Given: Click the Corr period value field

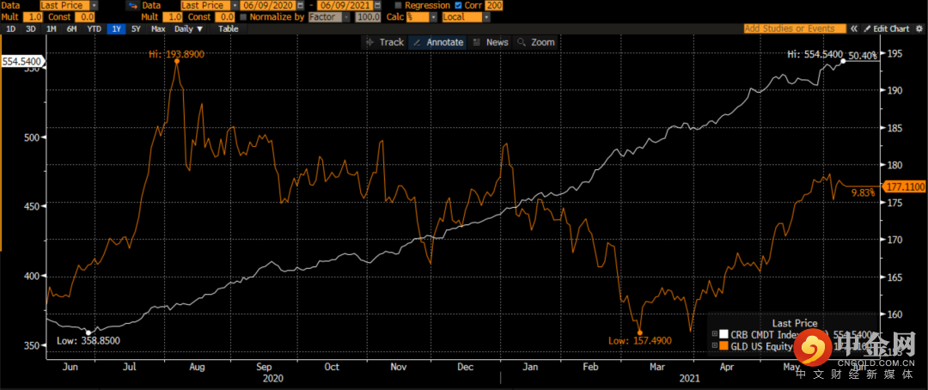Looking at the screenshot, I should pos(491,5).
